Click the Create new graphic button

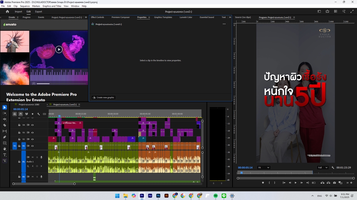(x=103, y=97)
